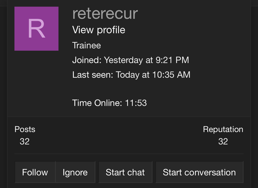Screen dimensions: 258x188
Task: Open the Reputation count of 32
Action: (x=223, y=141)
